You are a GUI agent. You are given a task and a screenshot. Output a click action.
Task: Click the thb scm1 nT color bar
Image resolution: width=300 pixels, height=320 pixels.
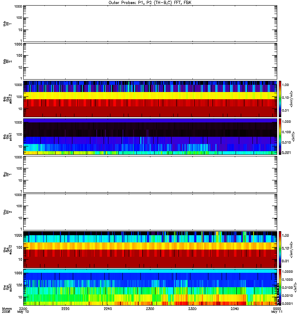tap(280, 137)
